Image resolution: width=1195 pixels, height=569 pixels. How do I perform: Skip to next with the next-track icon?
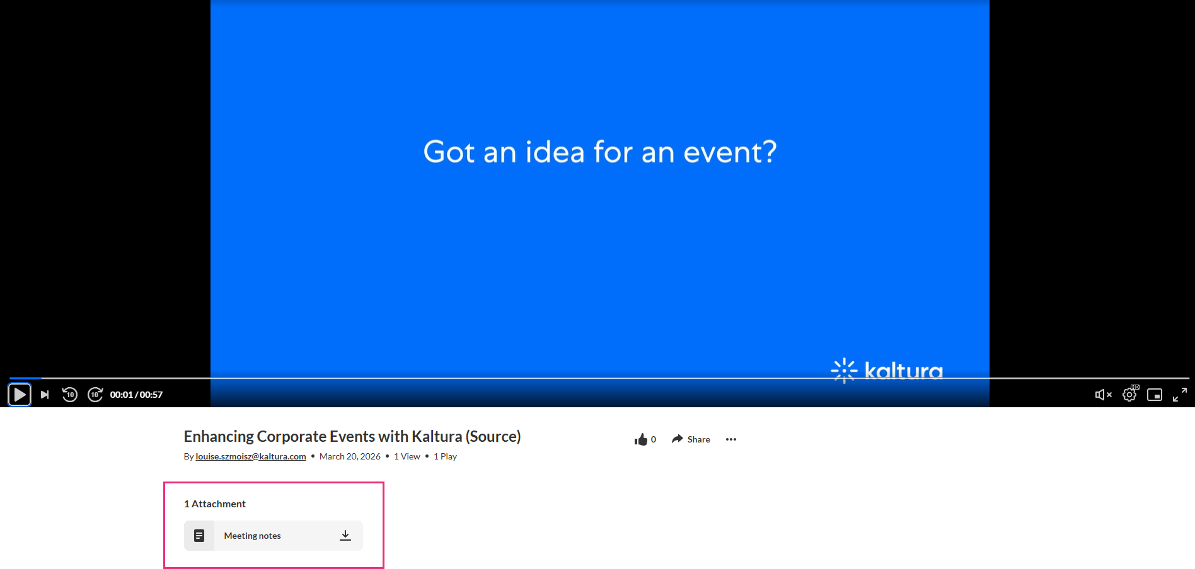coord(45,395)
